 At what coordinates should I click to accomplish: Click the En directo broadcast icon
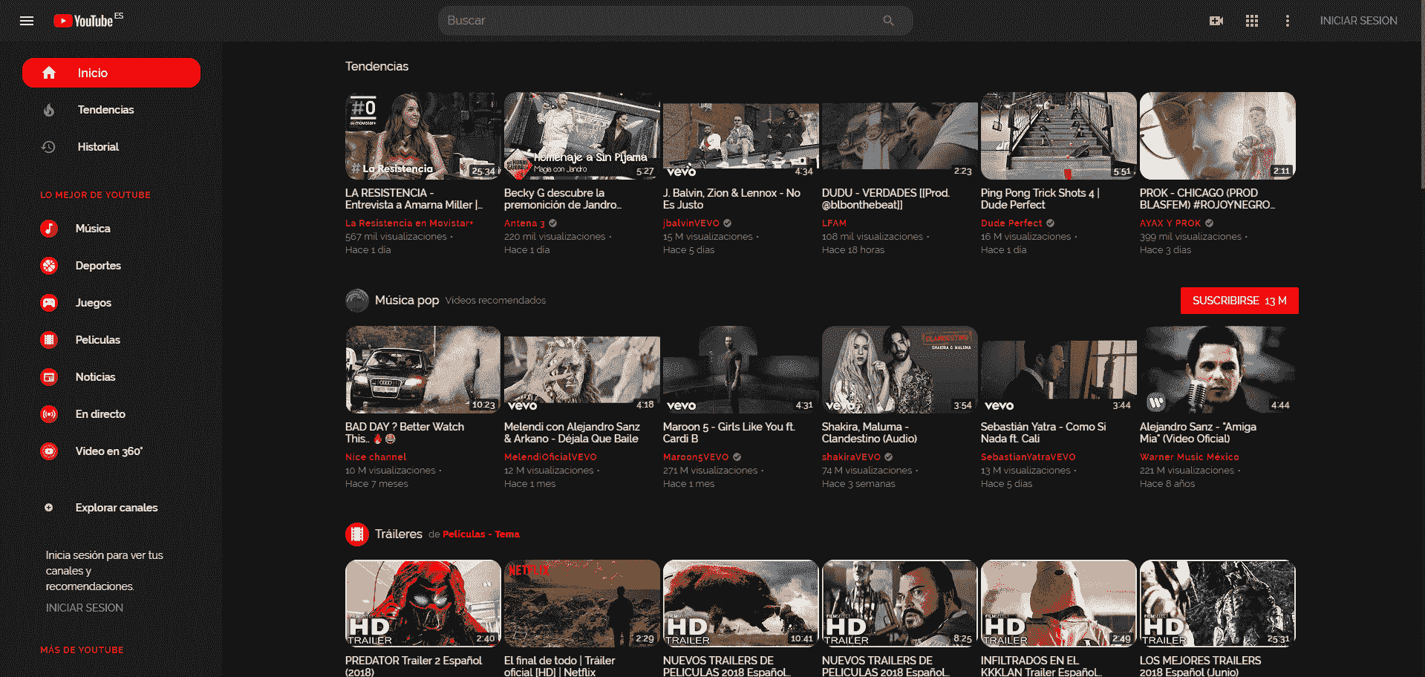pos(49,414)
